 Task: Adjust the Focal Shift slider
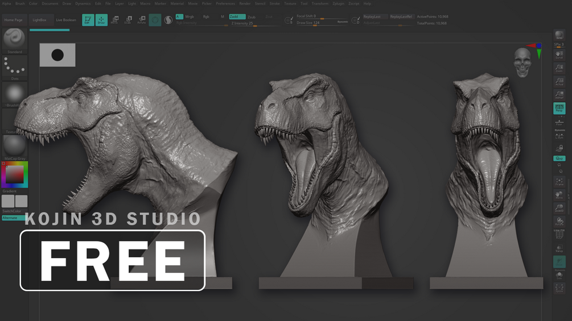click(322, 16)
